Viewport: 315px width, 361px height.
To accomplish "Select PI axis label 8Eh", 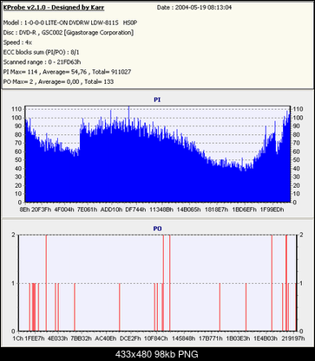I will point(24,210).
